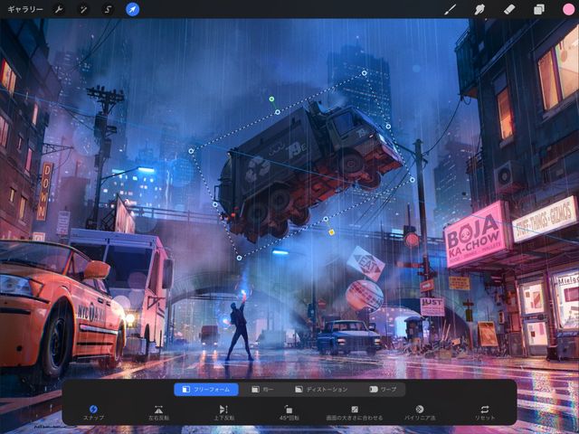Select the Eraser tool
Viewport: 579px width, 434px height.
point(509,9)
